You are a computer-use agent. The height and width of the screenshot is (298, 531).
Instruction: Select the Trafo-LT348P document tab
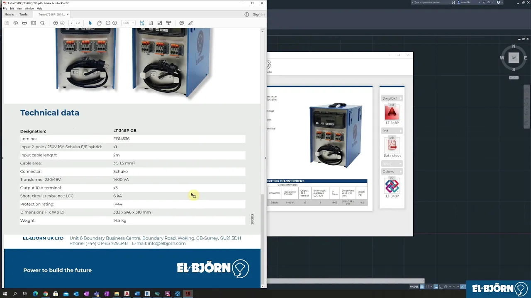[51, 14]
